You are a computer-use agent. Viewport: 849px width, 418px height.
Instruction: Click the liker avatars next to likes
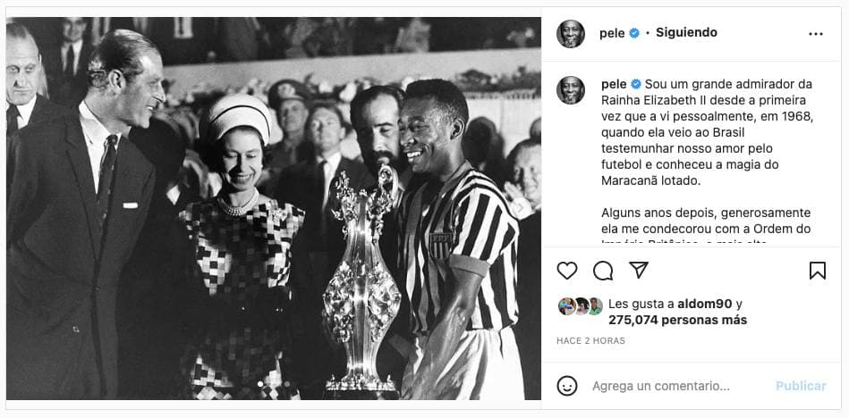(x=580, y=306)
